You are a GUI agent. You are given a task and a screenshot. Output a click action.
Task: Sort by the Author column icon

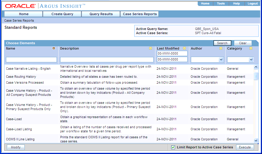[221, 48]
